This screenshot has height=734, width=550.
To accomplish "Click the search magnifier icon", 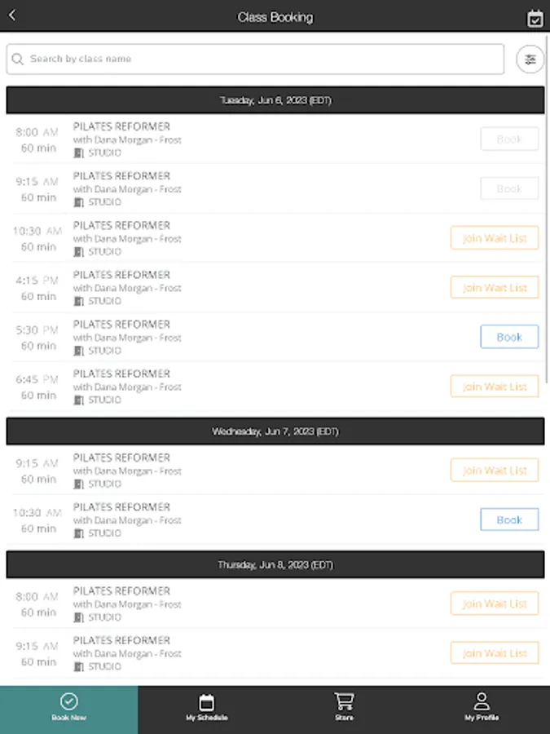I will point(18,59).
